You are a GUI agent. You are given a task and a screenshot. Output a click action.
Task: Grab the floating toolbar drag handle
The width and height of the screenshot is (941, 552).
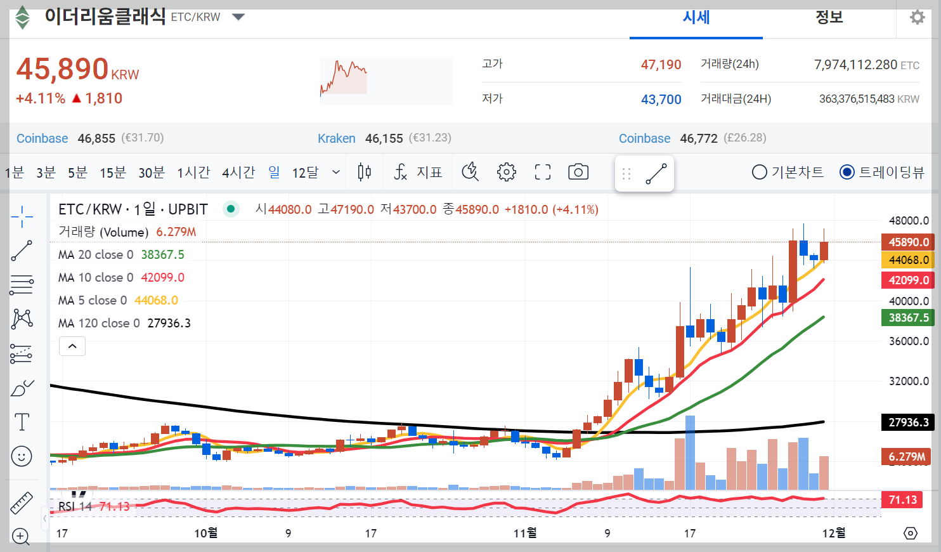626,173
